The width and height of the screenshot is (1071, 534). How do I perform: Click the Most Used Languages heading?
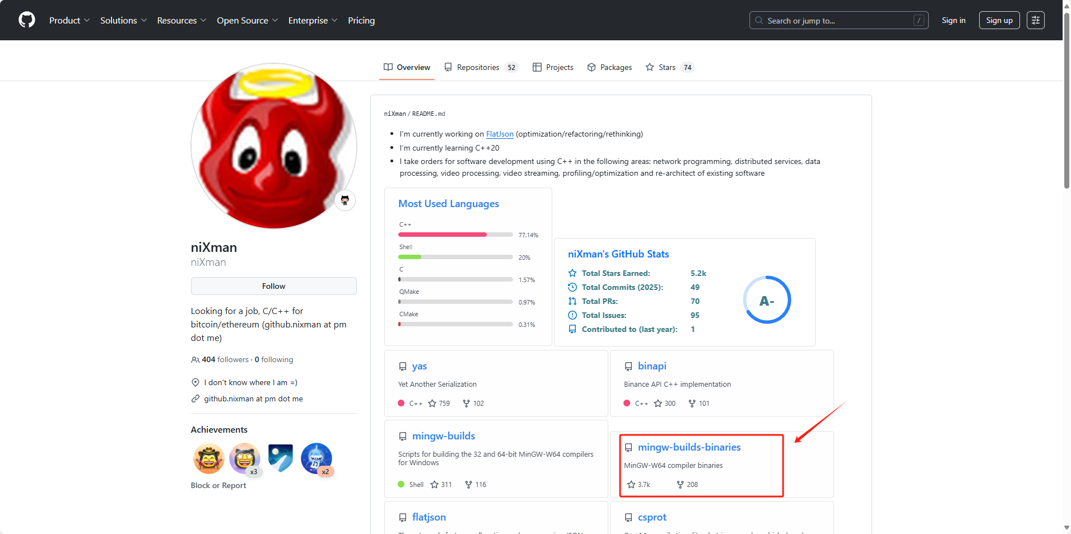tap(449, 204)
